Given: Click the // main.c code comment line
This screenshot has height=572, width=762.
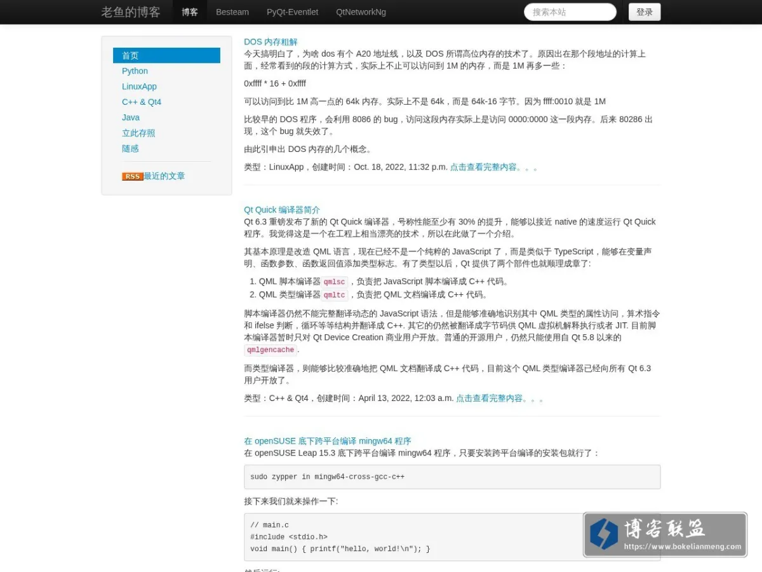Looking at the screenshot, I should 269,525.
